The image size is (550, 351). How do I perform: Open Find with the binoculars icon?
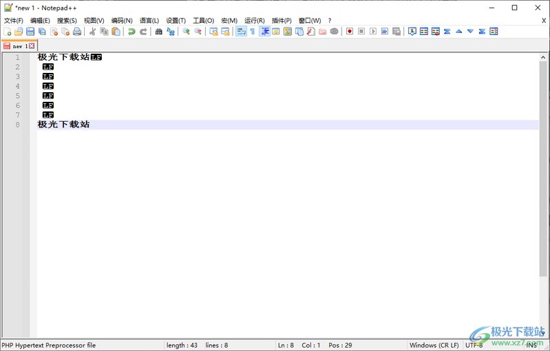pos(159,32)
